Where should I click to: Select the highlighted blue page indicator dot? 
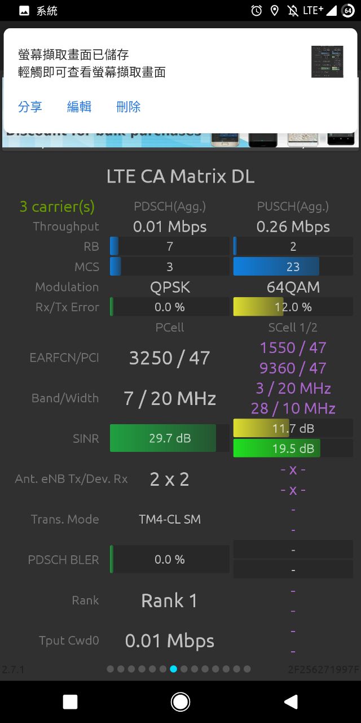pyautogui.click(x=174, y=669)
